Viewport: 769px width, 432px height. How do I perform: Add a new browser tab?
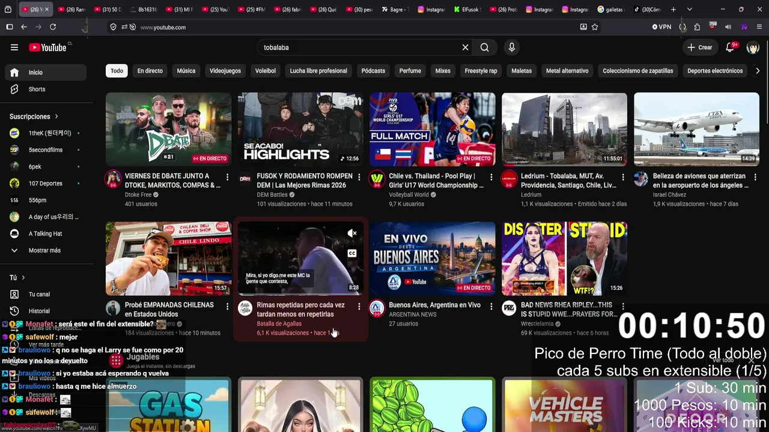tap(673, 10)
